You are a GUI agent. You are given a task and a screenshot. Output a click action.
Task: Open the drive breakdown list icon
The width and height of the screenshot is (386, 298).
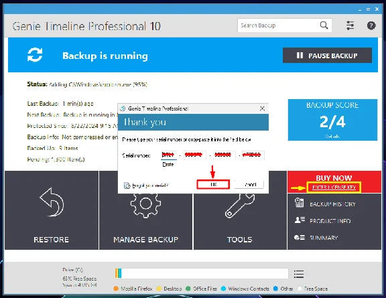point(299,274)
